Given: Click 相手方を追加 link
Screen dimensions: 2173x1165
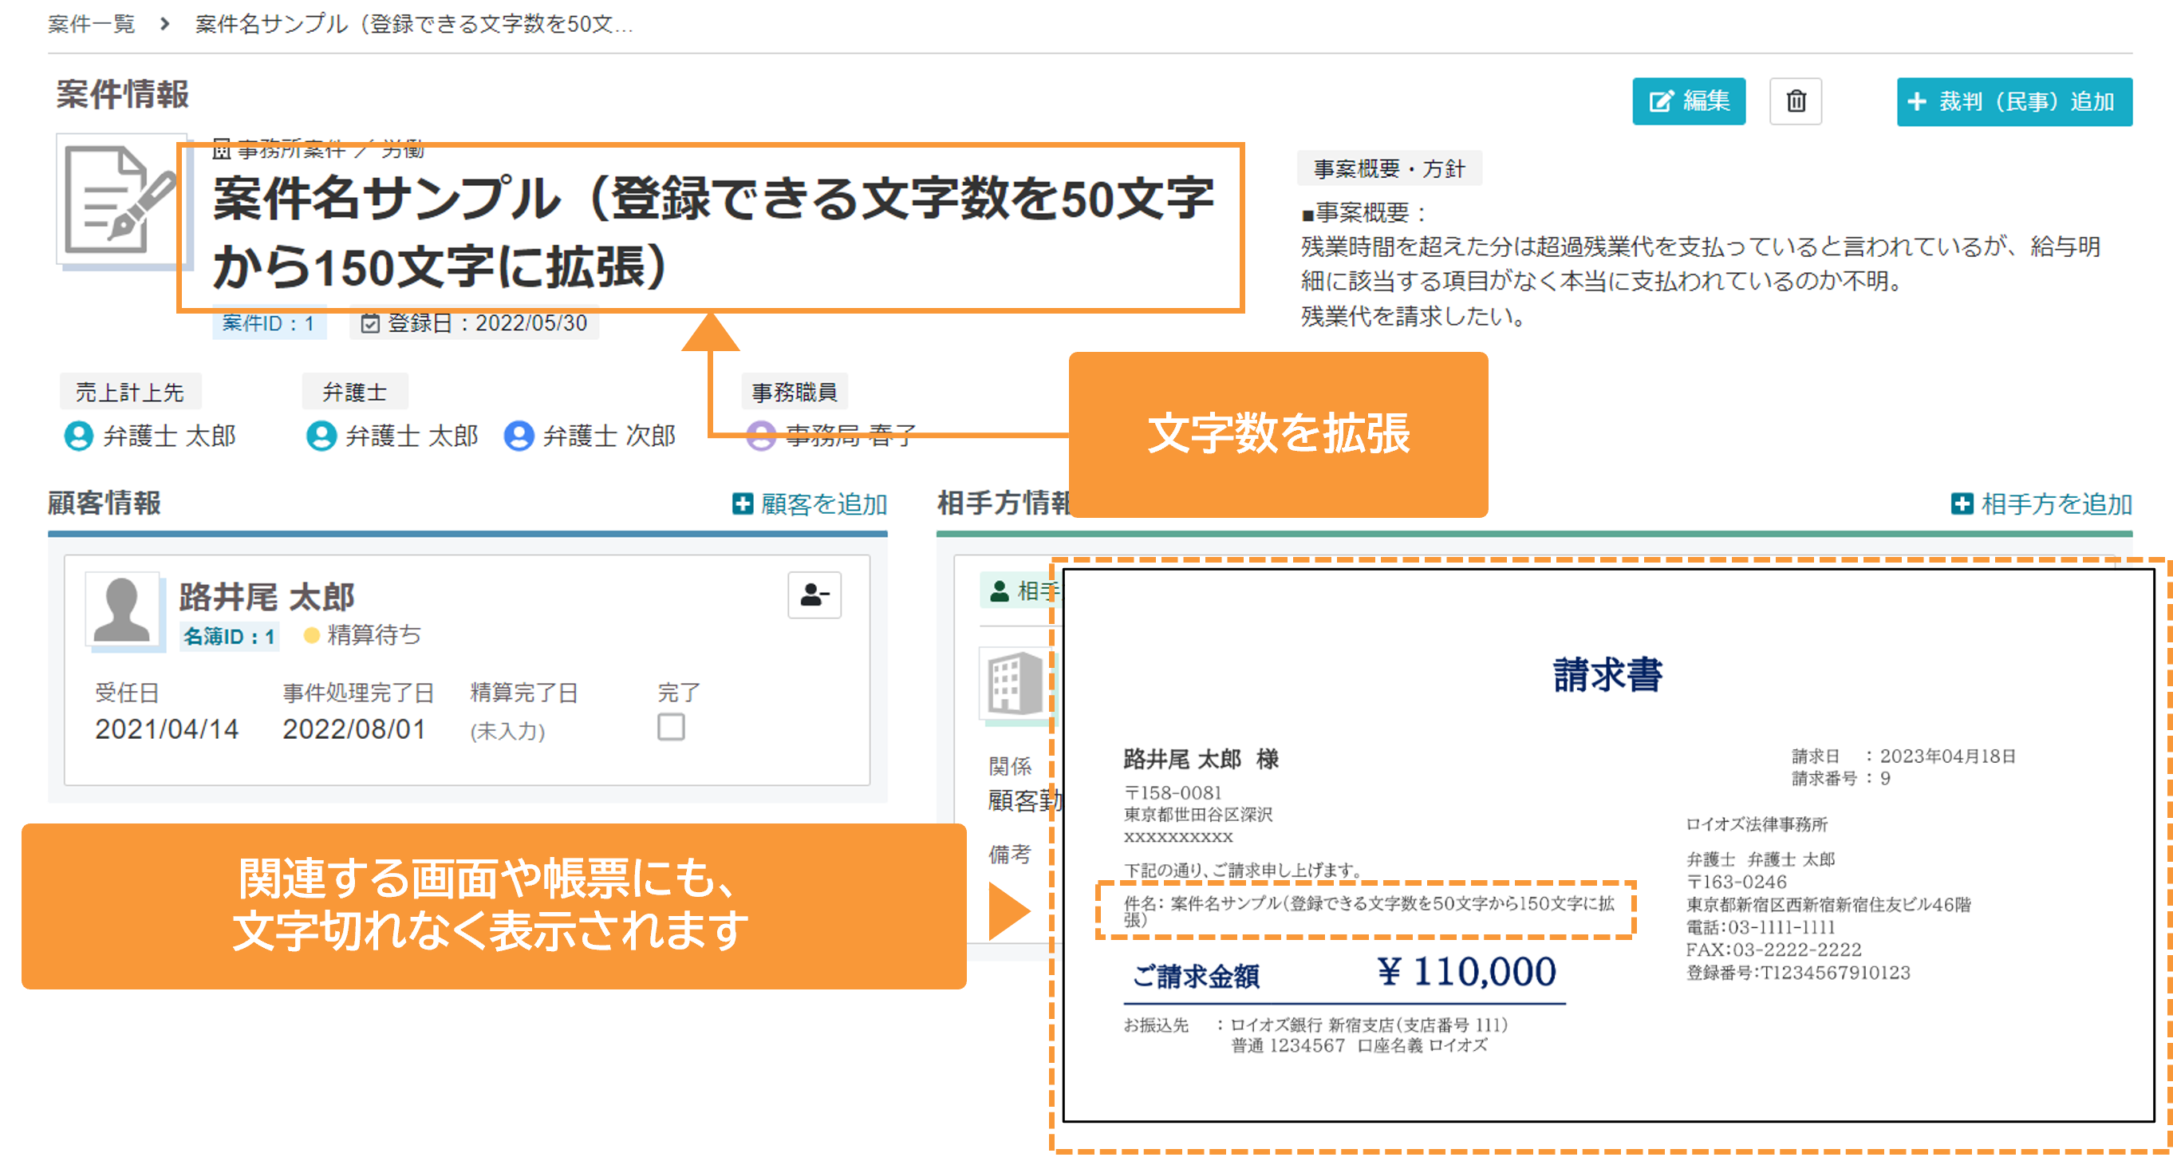Looking at the screenshot, I should pyautogui.click(x=2041, y=504).
